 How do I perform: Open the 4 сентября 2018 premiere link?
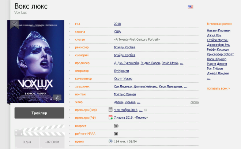(x=125, y=110)
